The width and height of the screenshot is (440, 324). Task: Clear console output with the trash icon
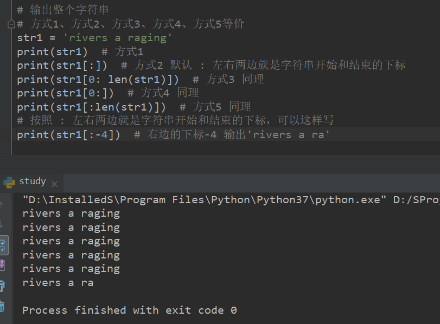pos(2,307)
